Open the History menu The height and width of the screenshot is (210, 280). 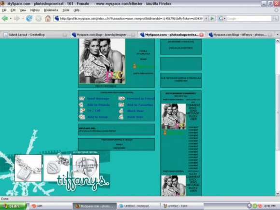[x=35, y=10]
